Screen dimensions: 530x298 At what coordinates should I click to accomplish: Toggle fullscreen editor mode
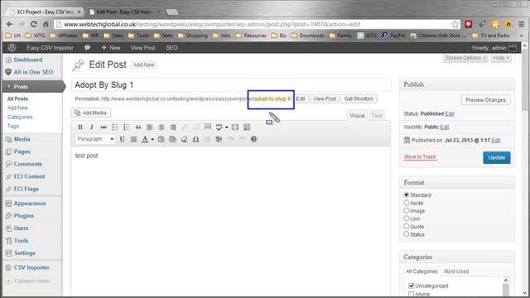click(x=235, y=127)
